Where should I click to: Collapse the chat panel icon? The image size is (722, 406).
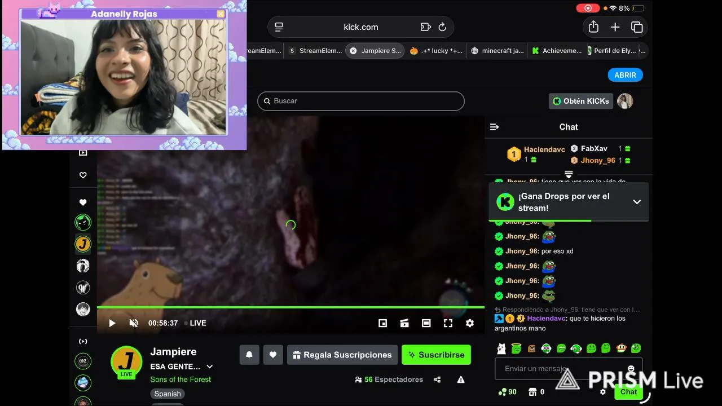tap(495, 127)
